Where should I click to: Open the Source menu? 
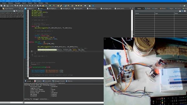(x=4, y=3)
